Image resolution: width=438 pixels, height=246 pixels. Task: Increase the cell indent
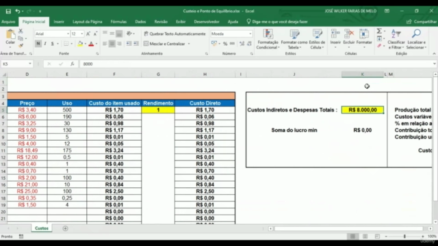(x=136, y=44)
